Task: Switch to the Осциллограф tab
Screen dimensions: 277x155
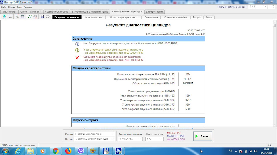Action: (x=9, y=12)
